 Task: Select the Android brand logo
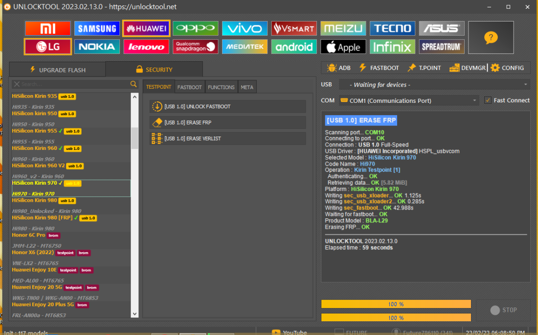click(294, 47)
